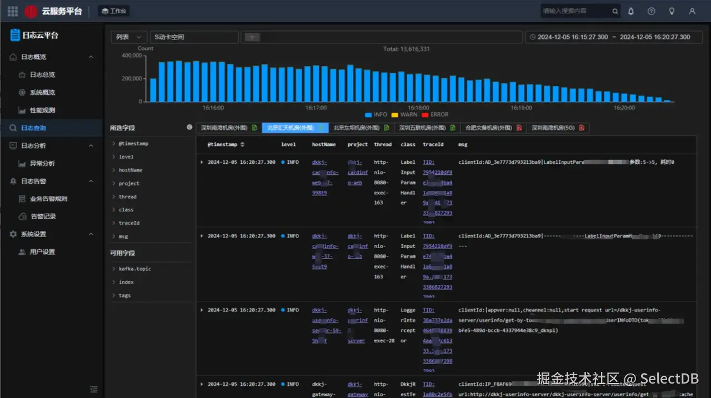Expand the log row with userinfo-server request
The width and height of the screenshot is (711, 398).
point(202,310)
